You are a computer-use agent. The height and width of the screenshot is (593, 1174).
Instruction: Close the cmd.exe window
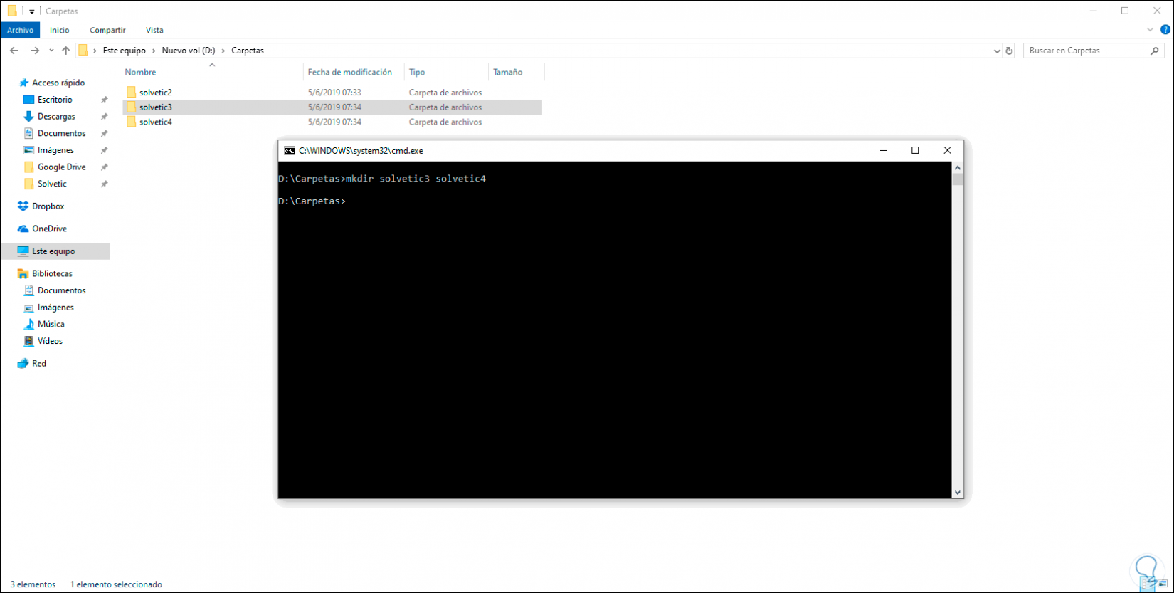point(947,150)
